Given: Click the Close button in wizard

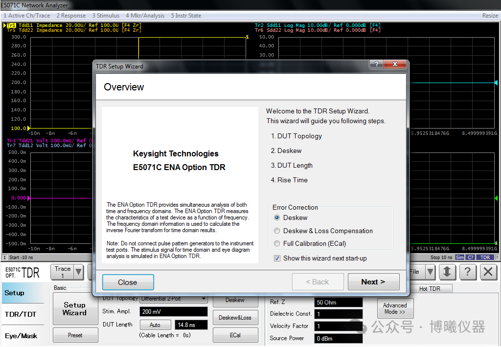Looking at the screenshot, I should [128, 282].
